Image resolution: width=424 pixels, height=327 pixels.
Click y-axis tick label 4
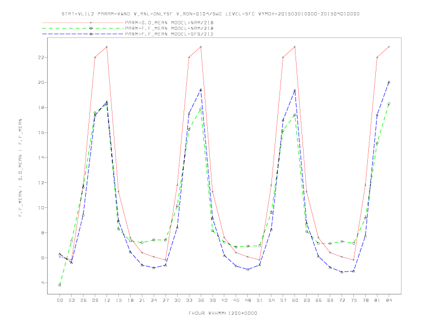[43, 283]
